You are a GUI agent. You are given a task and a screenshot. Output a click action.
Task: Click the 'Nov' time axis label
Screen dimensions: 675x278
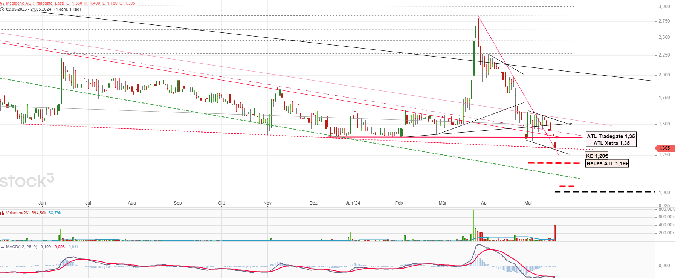[267, 203]
